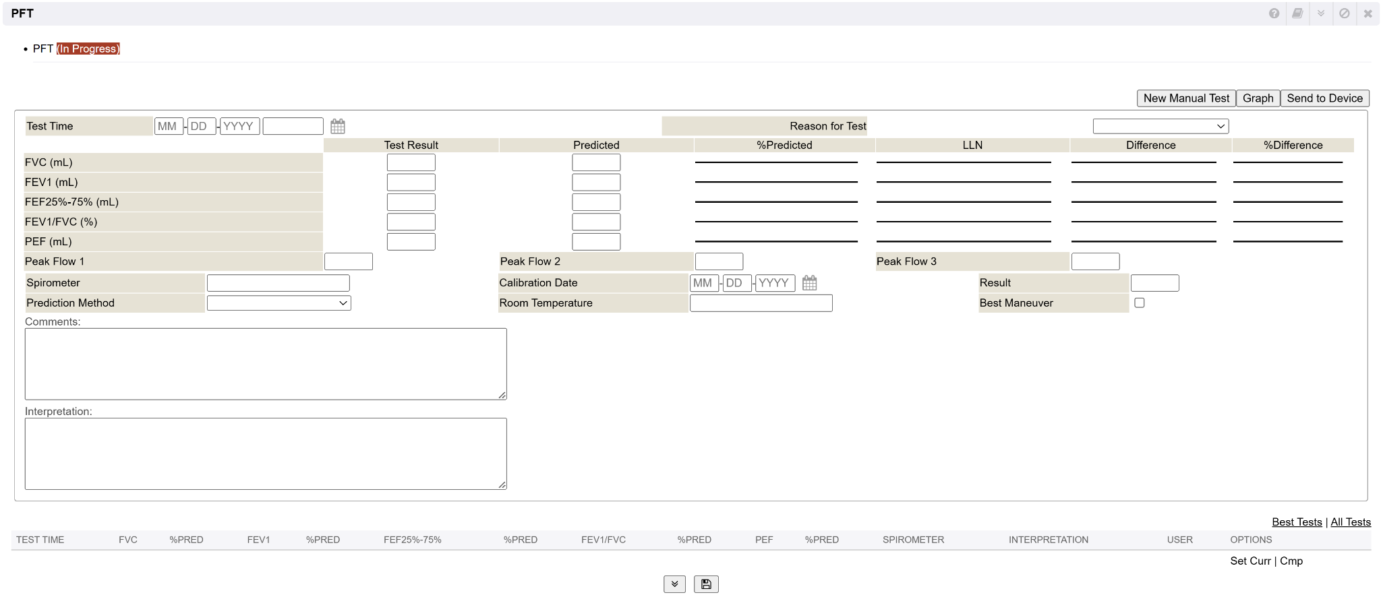Open the Test Time calendar picker
Image resolution: width=1381 pixels, height=595 pixels.
tap(338, 127)
